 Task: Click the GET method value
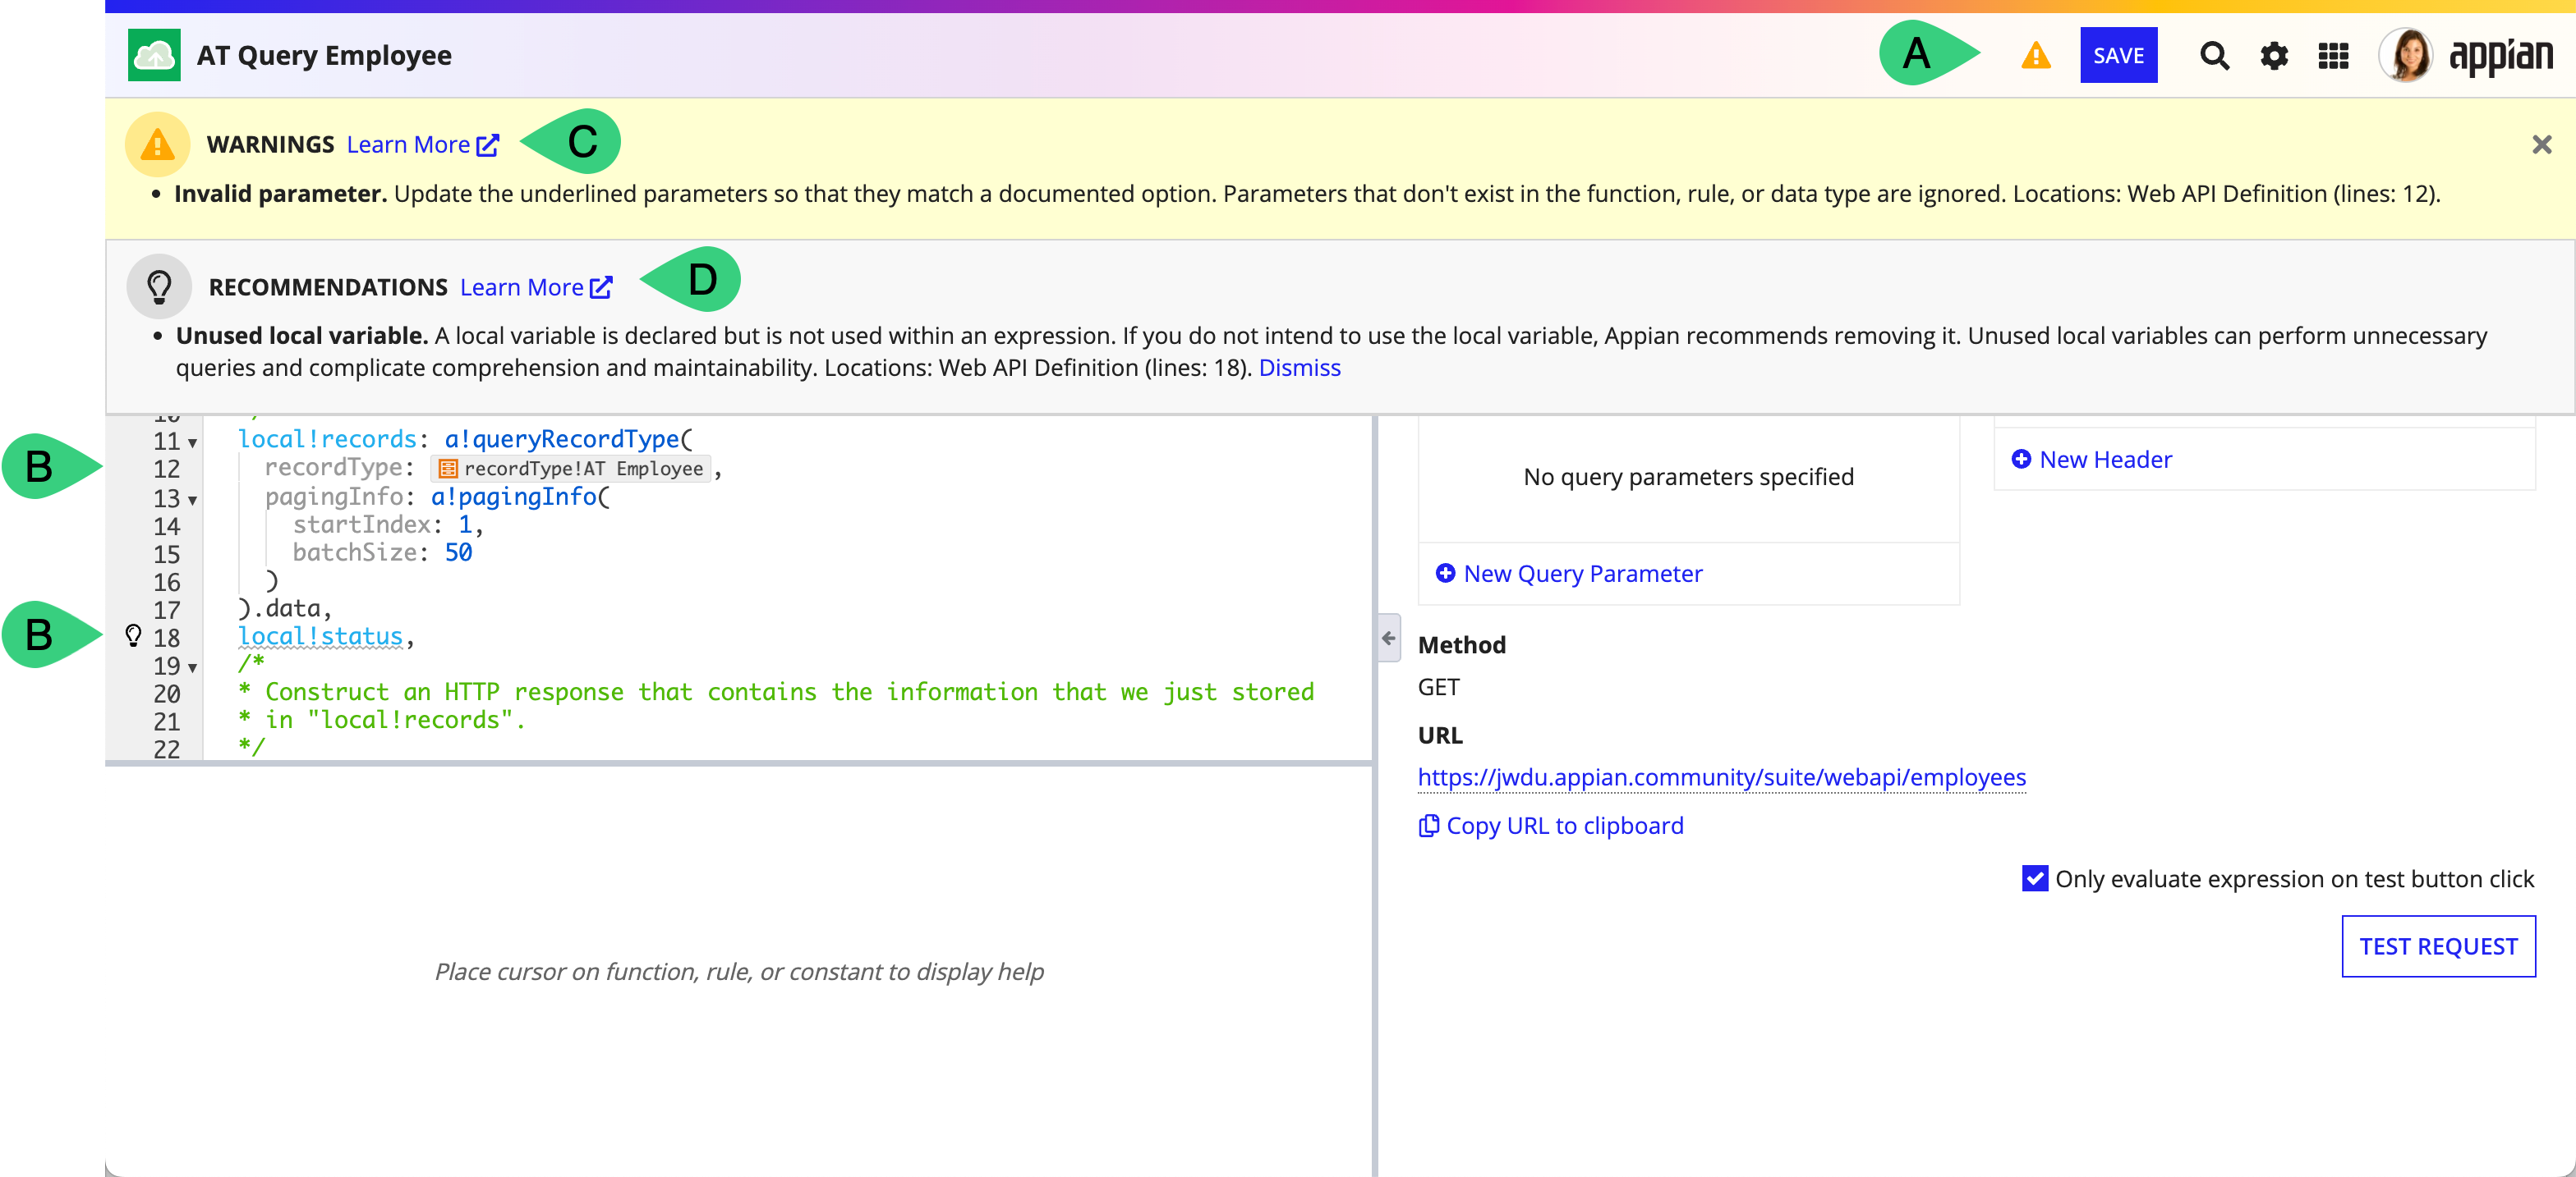click(1438, 688)
